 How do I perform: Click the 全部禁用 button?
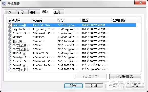[x=125, y=76]
